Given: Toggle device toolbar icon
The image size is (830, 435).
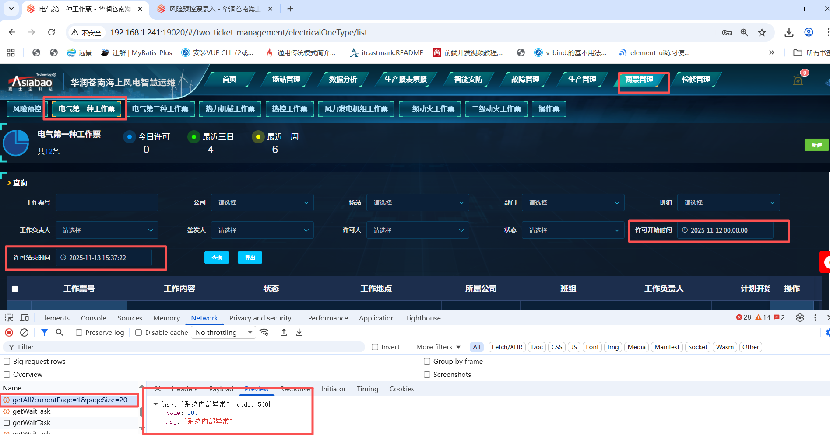Looking at the screenshot, I should tap(25, 318).
